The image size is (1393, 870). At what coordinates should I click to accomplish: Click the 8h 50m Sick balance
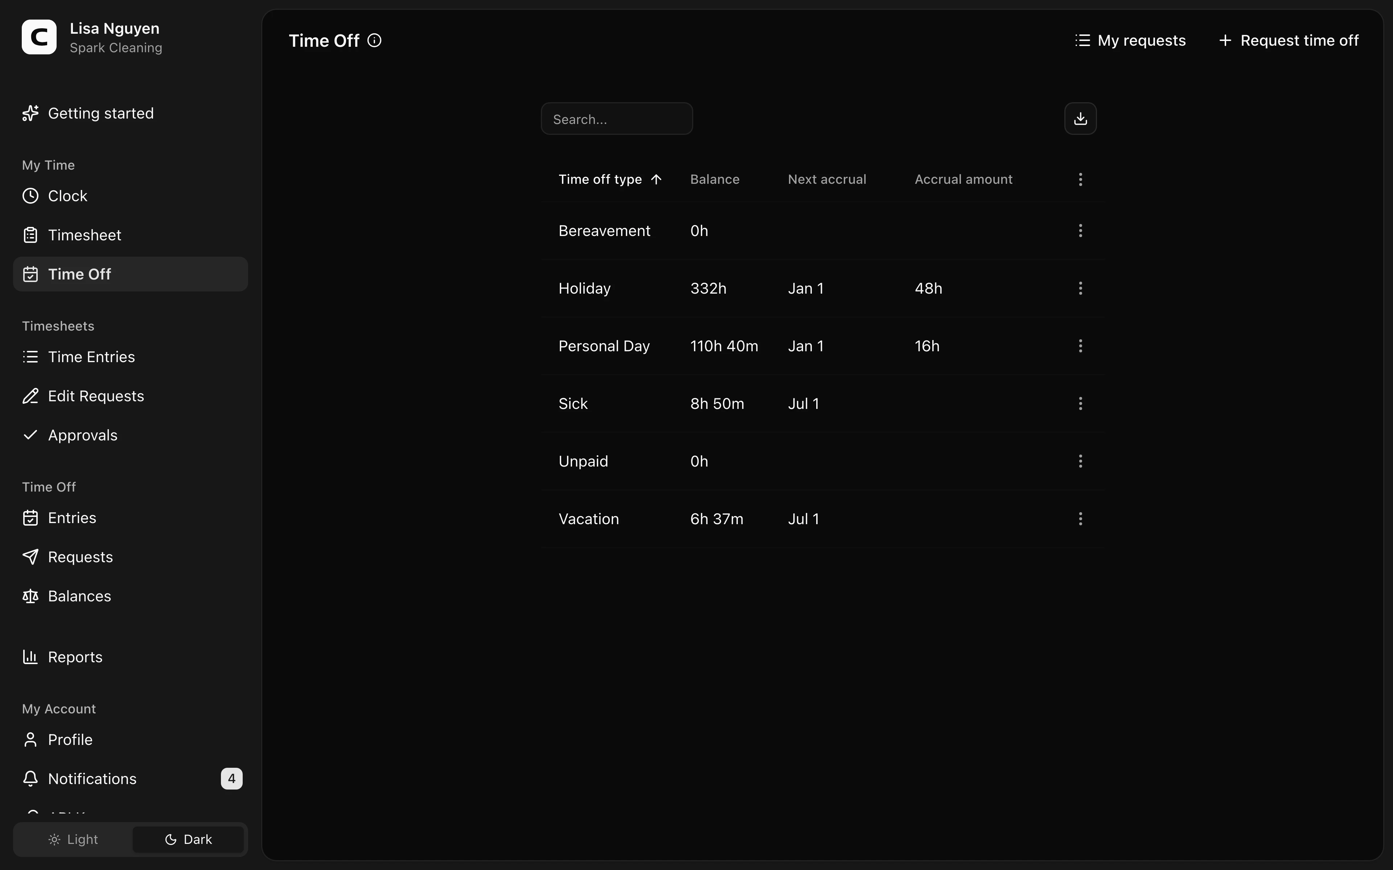point(717,403)
